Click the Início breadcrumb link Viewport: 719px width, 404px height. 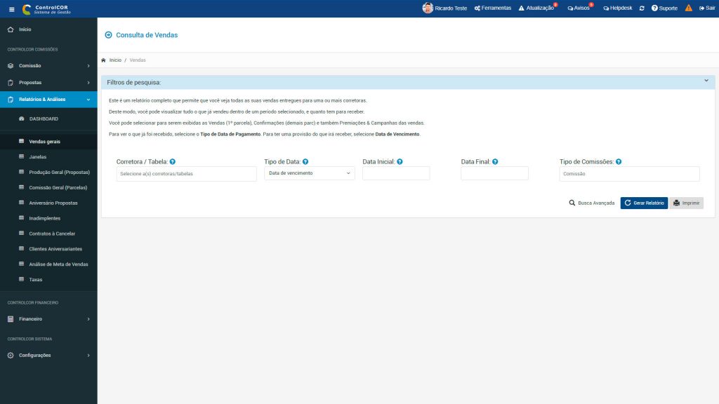(115, 60)
